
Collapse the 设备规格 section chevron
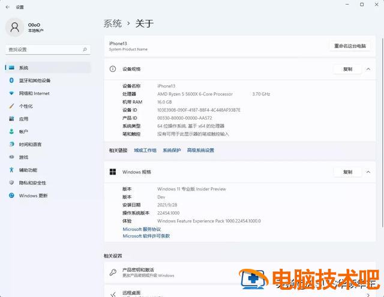point(368,69)
